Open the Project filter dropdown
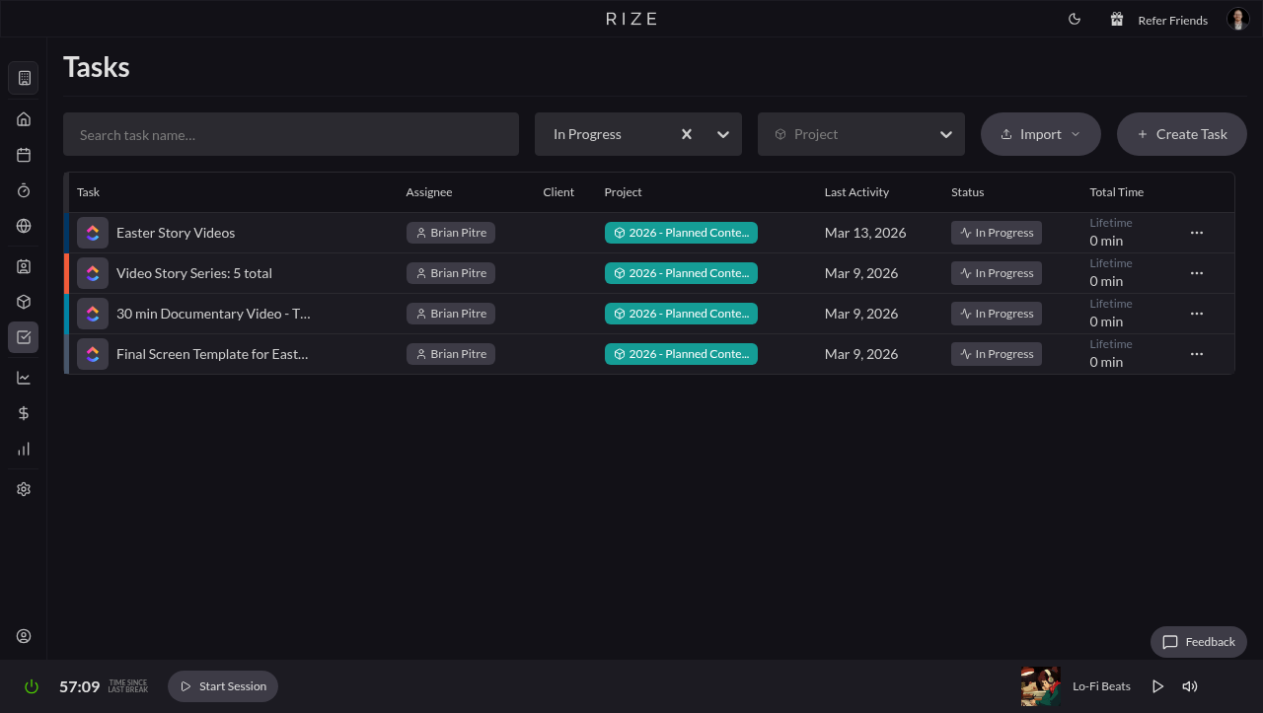The image size is (1263, 713). (x=945, y=134)
